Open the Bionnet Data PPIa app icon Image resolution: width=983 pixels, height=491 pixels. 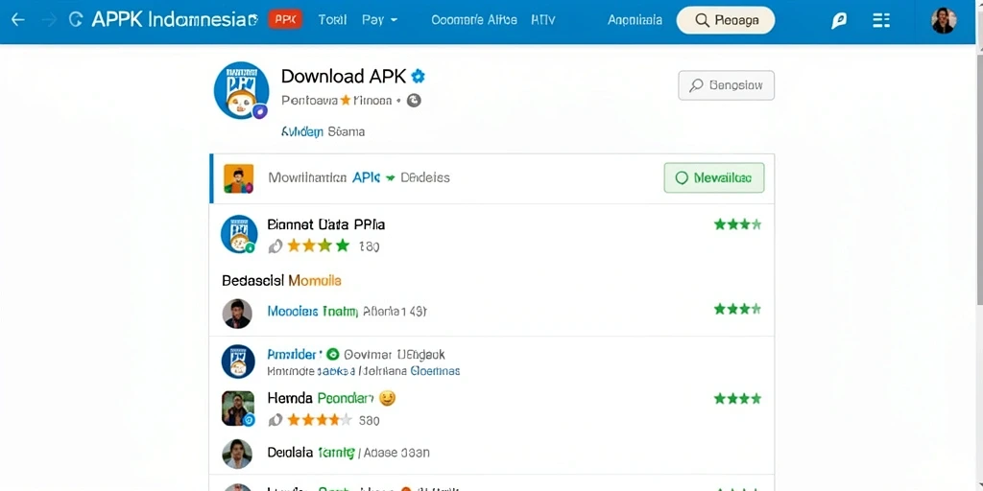coord(239,234)
